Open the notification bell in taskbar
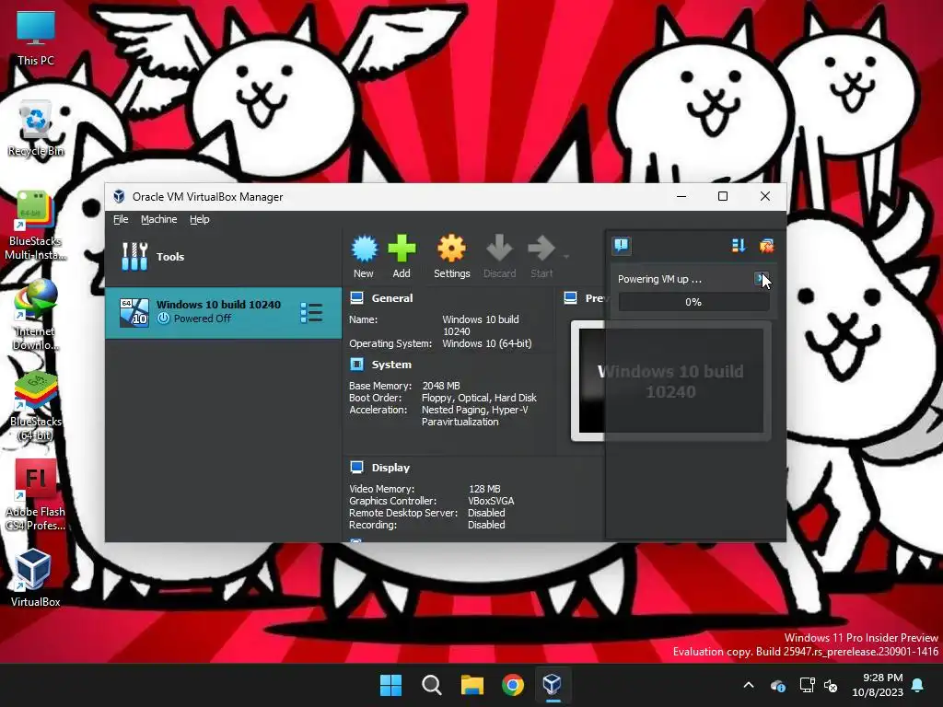 [x=918, y=685]
